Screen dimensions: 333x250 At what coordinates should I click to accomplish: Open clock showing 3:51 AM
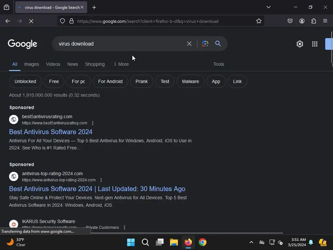coord(297,242)
